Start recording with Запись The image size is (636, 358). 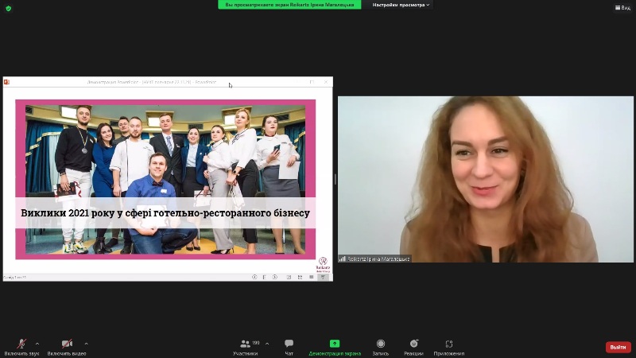click(x=381, y=347)
